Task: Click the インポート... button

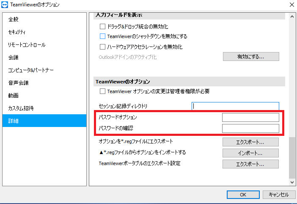Action: pyautogui.click(x=250, y=153)
